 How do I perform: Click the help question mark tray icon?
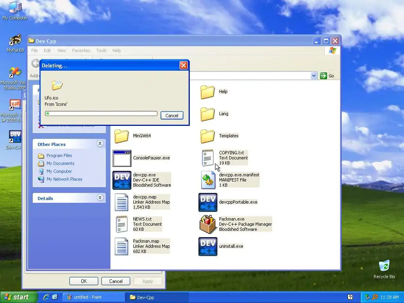pos(350,297)
